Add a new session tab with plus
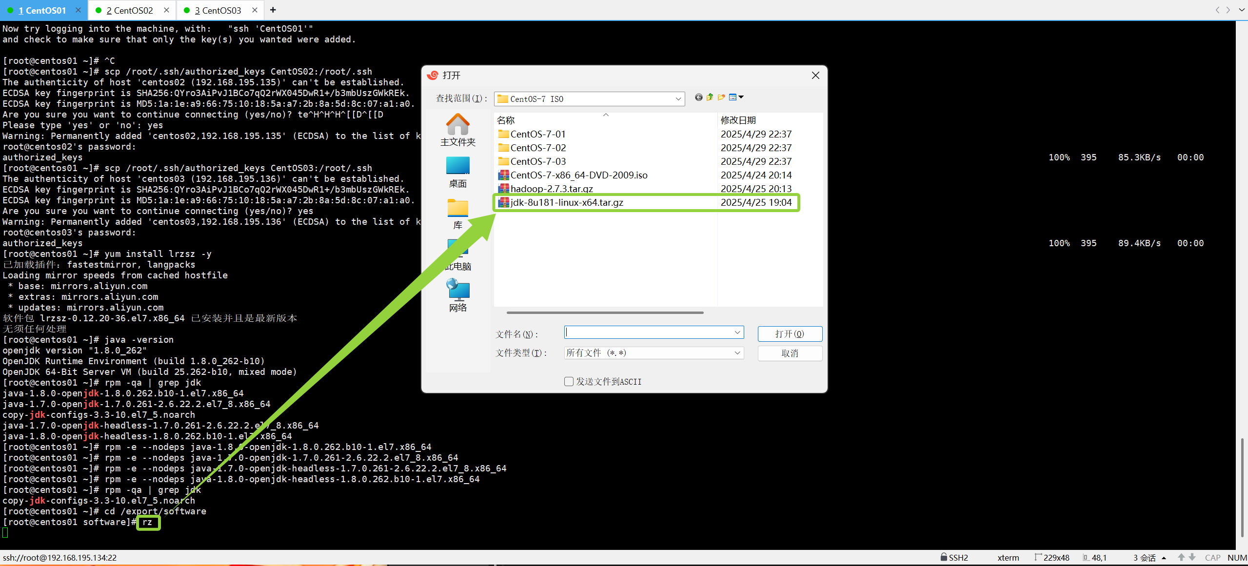Screen dimensions: 1248x566 (x=273, y=10)
